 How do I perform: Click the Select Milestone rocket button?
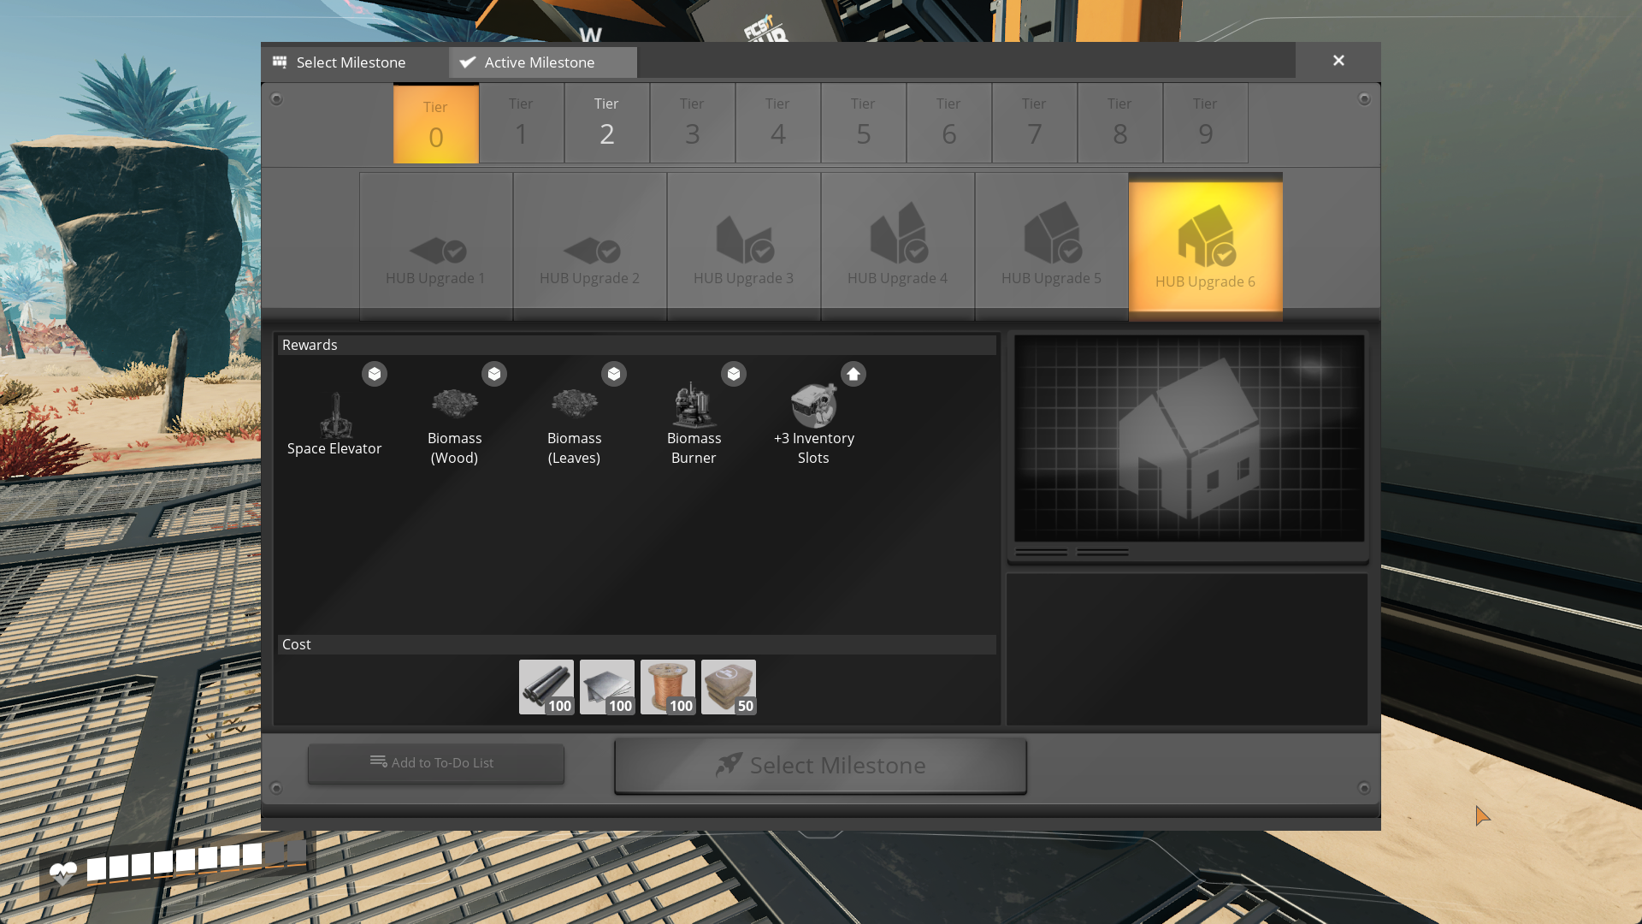[x=821, y=766]
